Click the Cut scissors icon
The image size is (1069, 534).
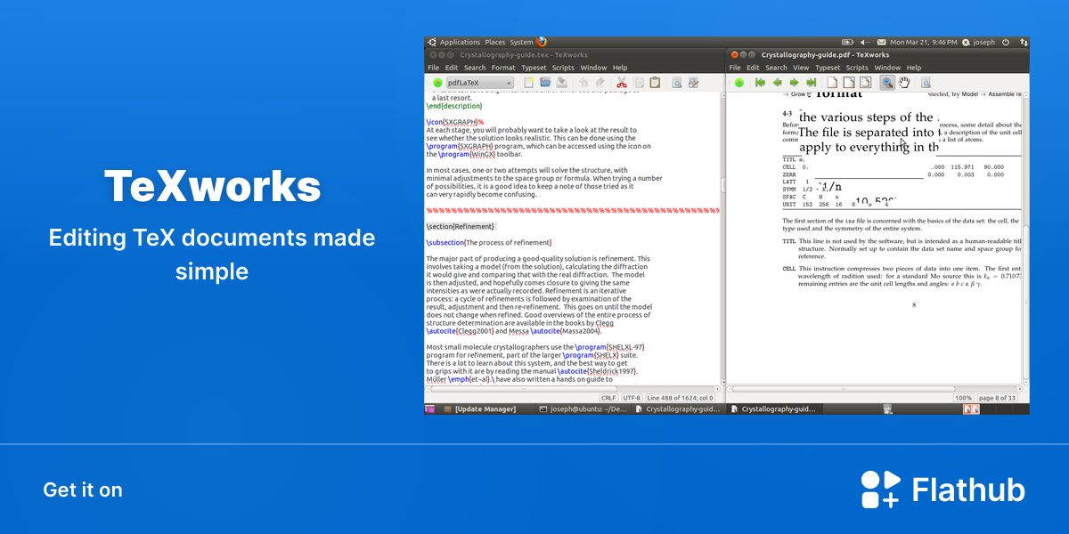(x=622, y=83)
